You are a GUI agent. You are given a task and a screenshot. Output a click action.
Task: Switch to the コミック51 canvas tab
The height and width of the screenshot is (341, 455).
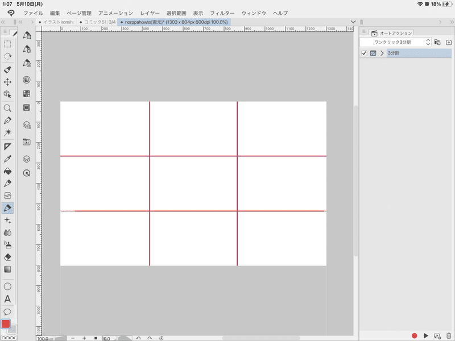pyautogui.click(x=97, y=22)
